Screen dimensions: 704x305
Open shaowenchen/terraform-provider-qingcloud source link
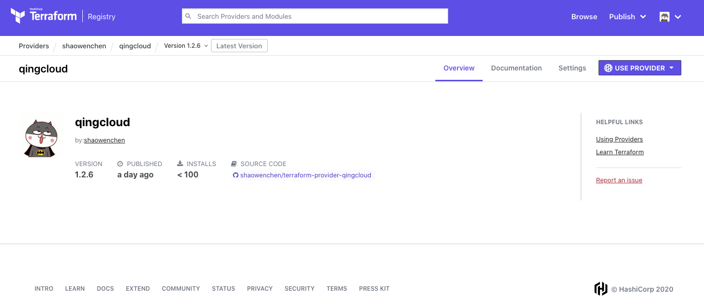pyautogui.click(x=306, y=175)
